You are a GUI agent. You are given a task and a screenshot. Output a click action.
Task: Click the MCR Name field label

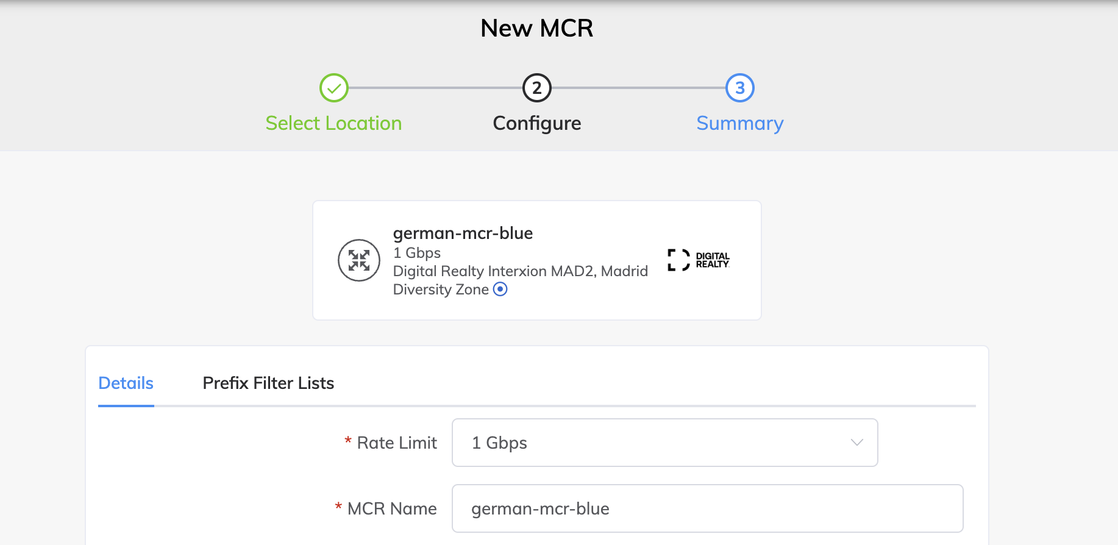(392, 508)
